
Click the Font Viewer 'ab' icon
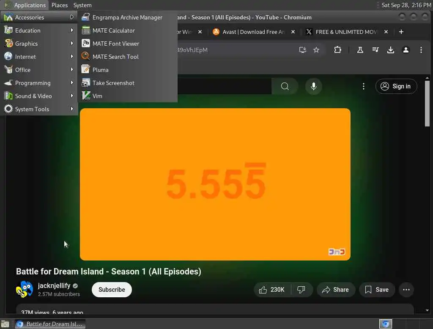[x=85, y=44]
